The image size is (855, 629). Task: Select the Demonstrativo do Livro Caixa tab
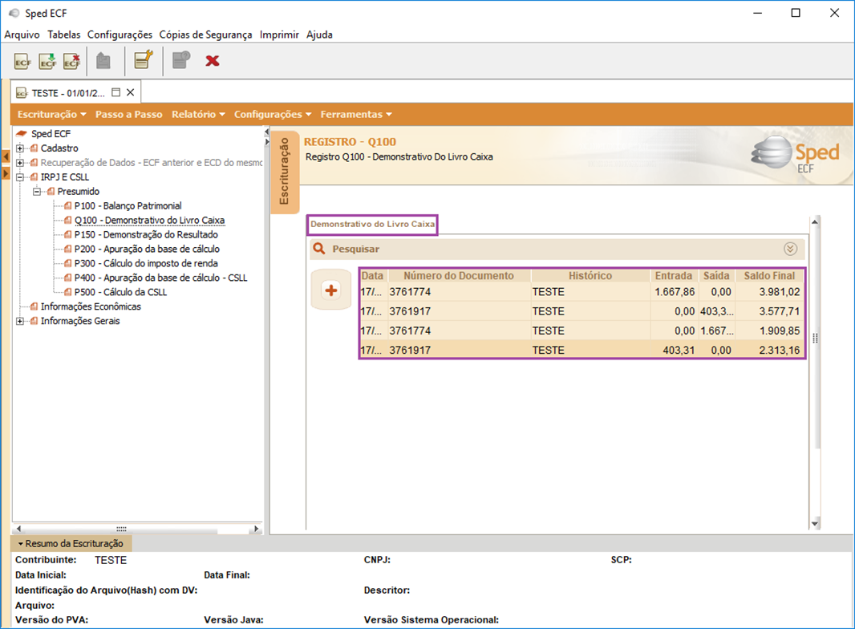[x=372, y=224]
